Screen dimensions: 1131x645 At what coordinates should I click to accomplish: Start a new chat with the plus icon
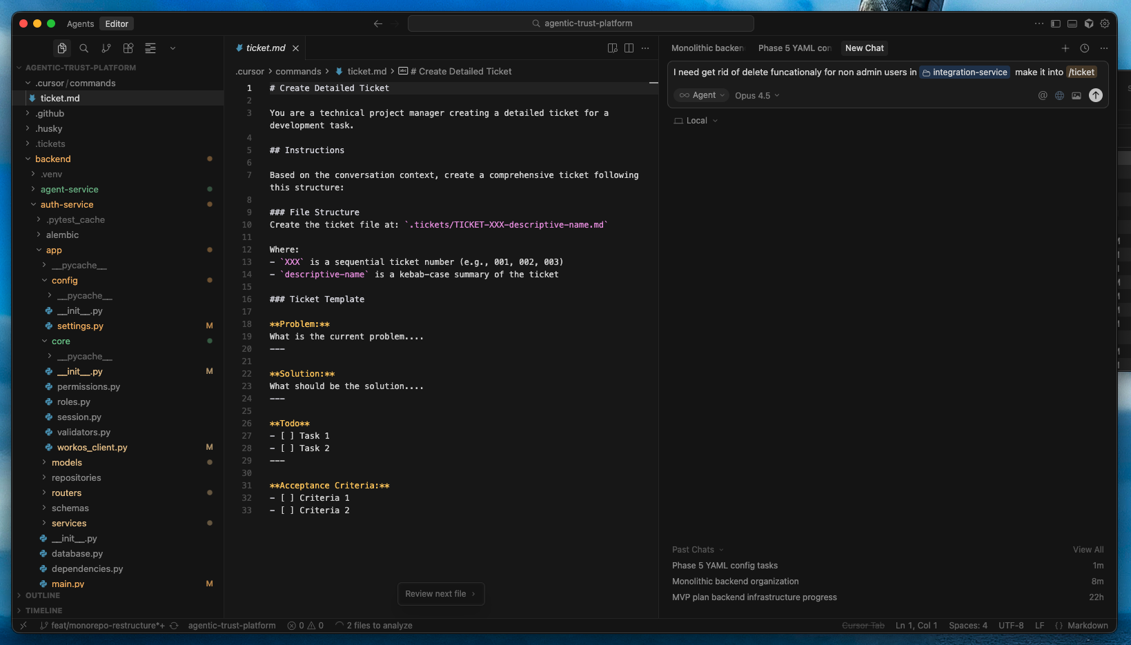[1065, 48]
